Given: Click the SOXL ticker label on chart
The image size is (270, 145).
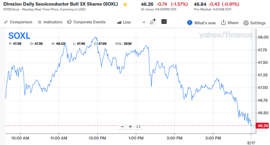Looking at the screenshot, I should coord(19,36).
